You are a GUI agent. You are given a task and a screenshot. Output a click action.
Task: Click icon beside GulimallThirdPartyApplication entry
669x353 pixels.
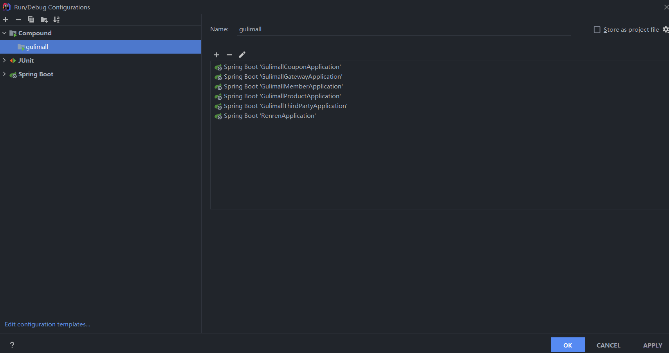tap(218, 106)
